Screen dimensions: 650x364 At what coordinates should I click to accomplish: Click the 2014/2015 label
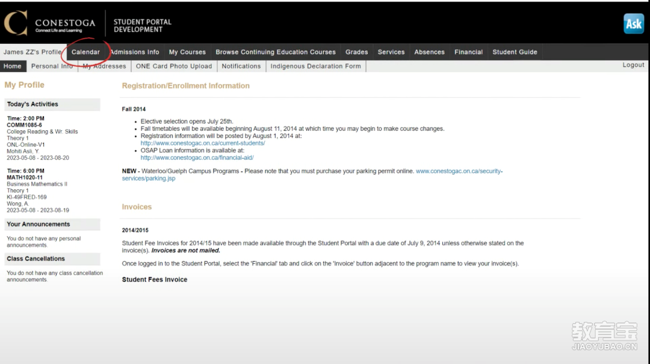point(135,231)
